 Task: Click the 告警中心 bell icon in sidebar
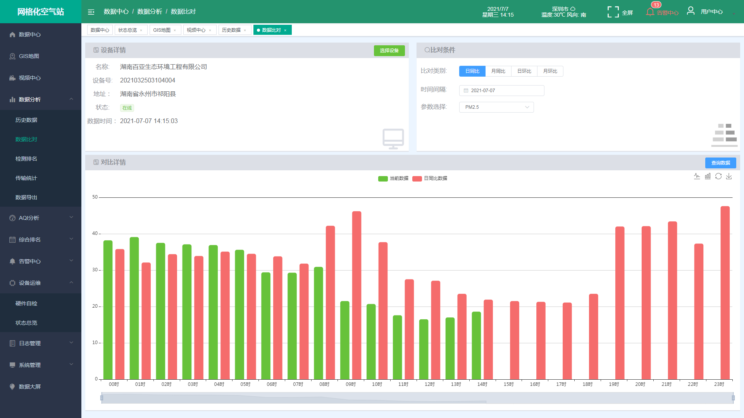pos(12,261)
